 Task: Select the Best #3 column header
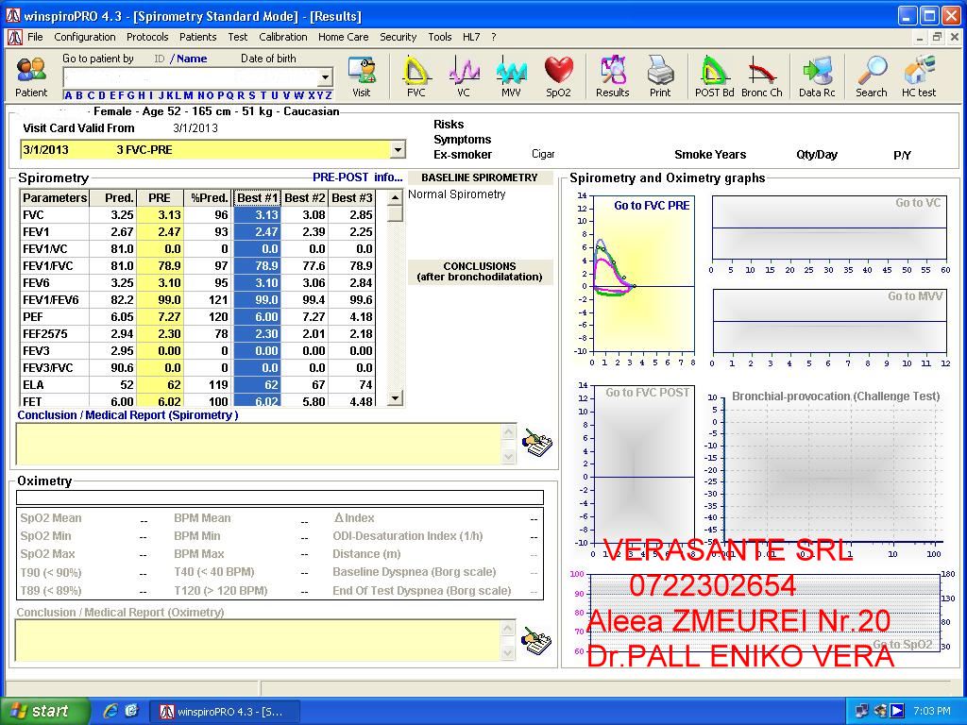click(x=351, y=198)
